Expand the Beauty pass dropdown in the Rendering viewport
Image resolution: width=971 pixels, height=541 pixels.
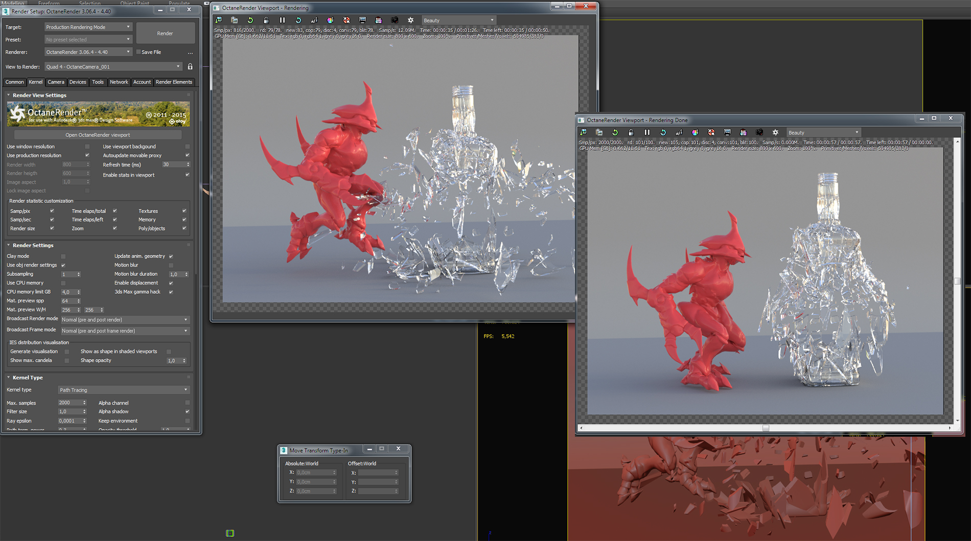458,20
